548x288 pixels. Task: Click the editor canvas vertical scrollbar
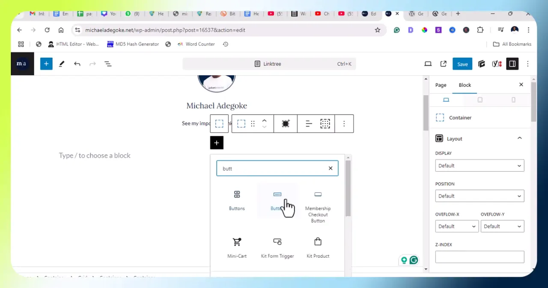(x=426, y=113)
